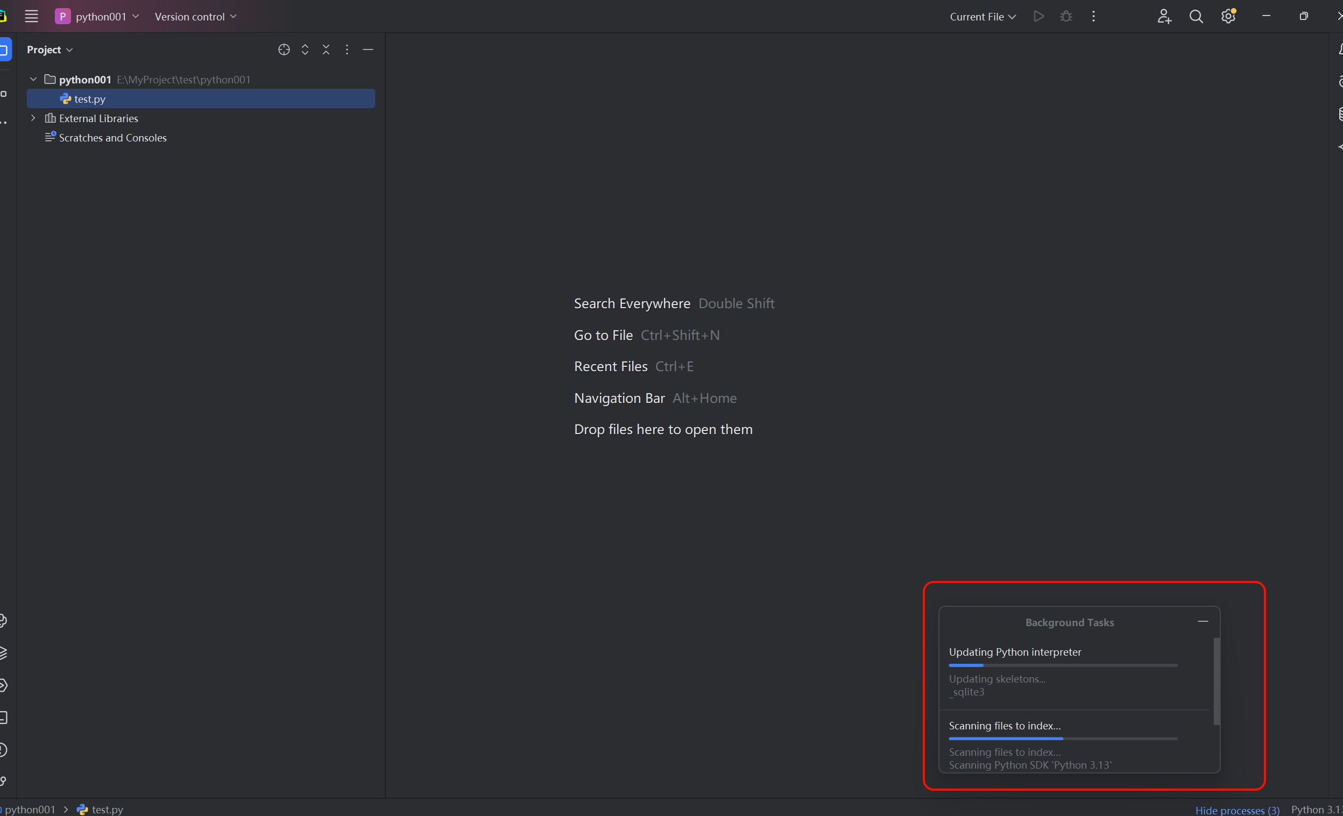Expand the External Libraries node

click(x=33, y=118)
